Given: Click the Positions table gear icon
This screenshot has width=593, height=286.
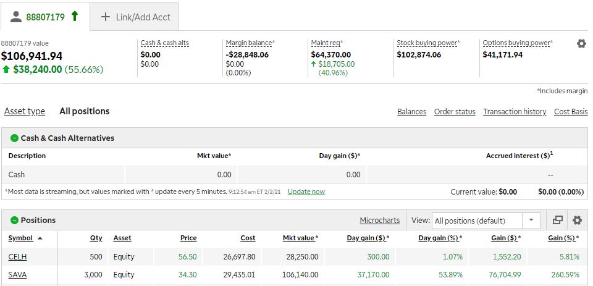Looking at the screenshot, I should (x=577, y=221).
